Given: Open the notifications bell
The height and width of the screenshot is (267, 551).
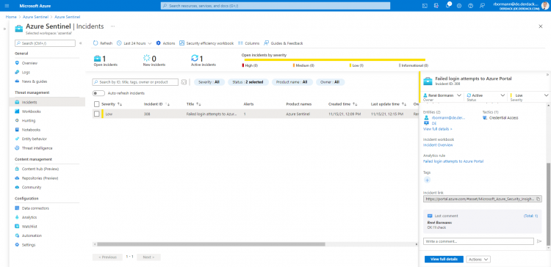Looking at the screenshot, I should [447, 6].
